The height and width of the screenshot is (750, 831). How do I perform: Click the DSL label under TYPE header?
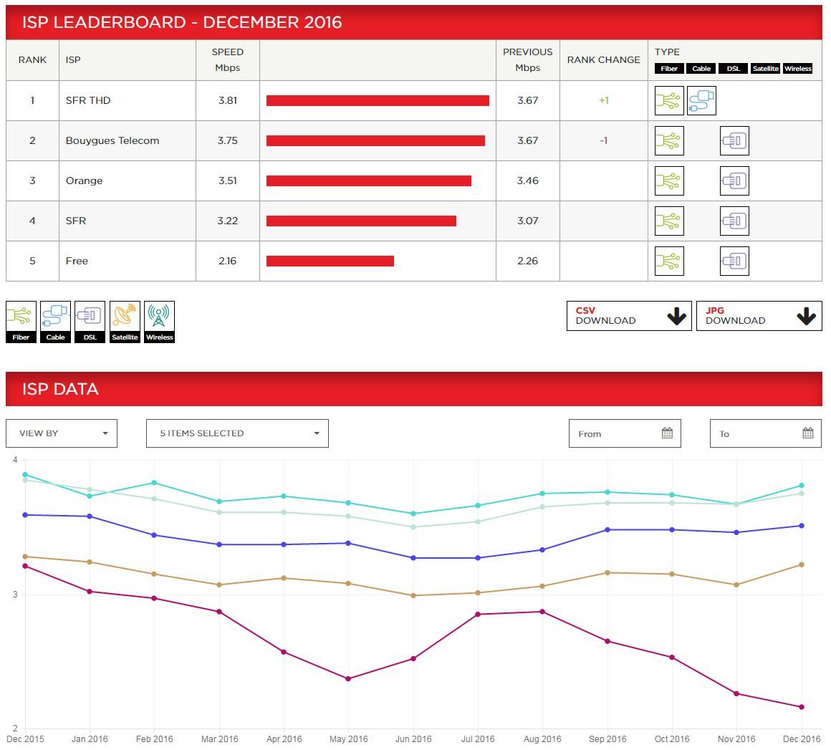[734, 68]
